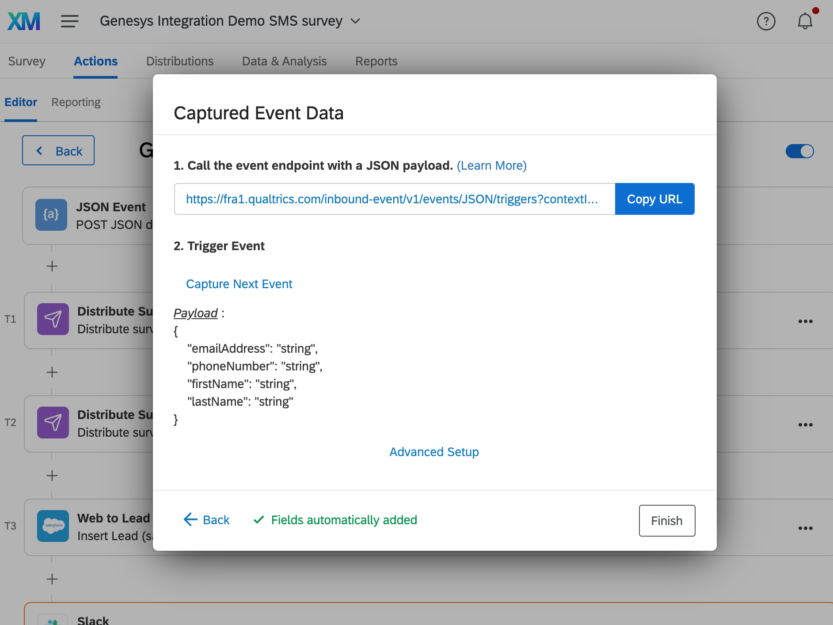Click the XM logo icon
The image size is (833, 625).
24,21
